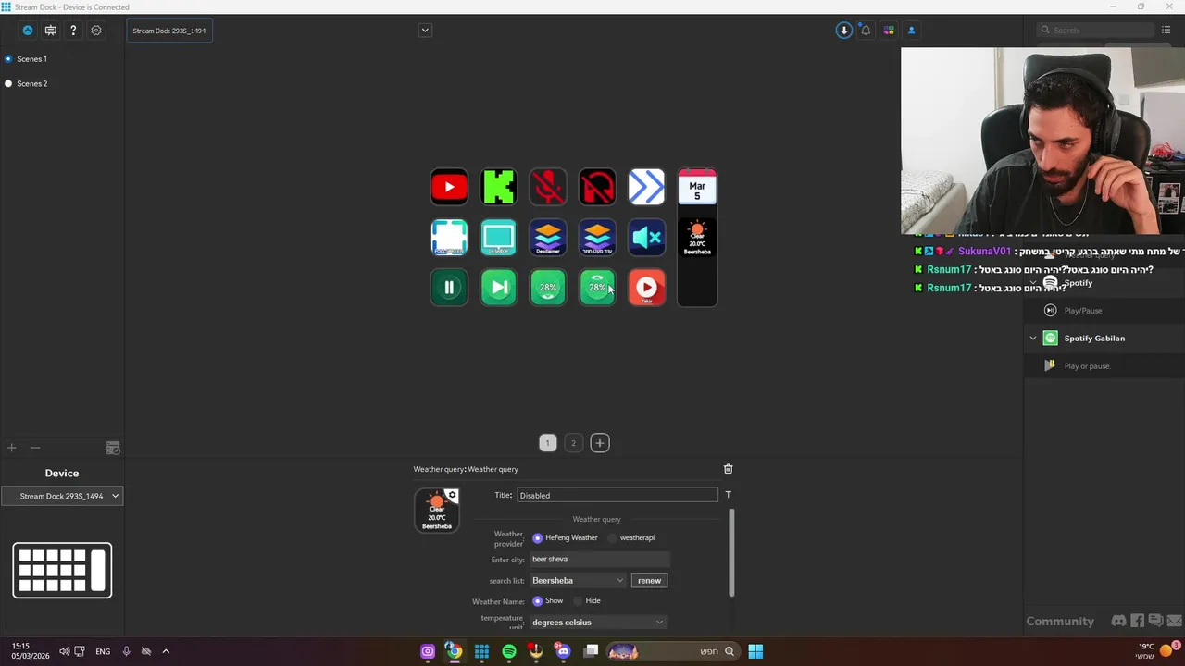Image resolution: width=1185 pixels, height=666 pixels.
Task: Collapse the Spotify plugin group
Action: pyautogui.click(x=1033, y=283)
